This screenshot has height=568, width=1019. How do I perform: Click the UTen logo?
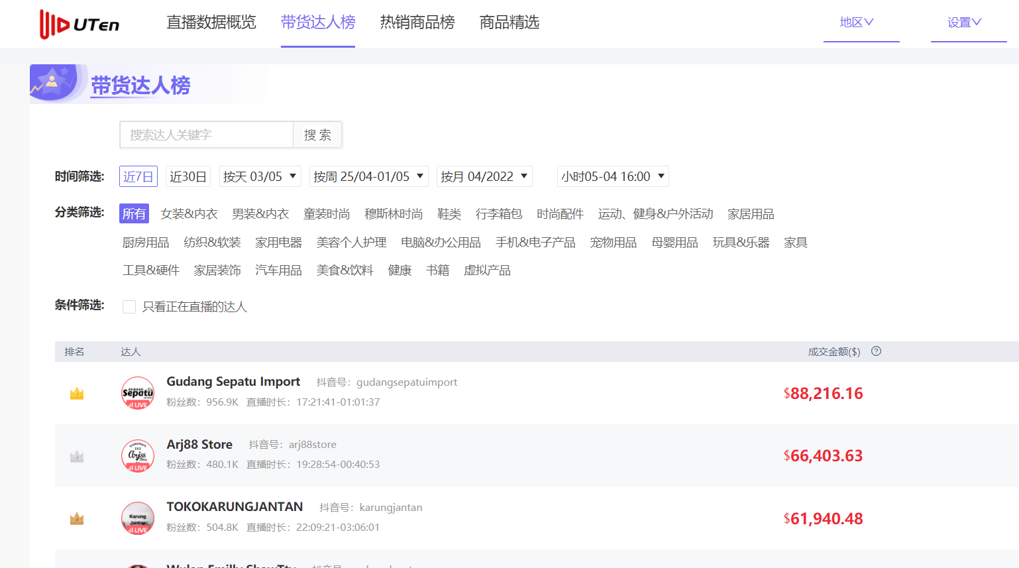tap(80, 25)
